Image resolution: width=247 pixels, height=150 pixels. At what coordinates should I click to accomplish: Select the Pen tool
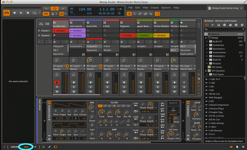point(140,14)
